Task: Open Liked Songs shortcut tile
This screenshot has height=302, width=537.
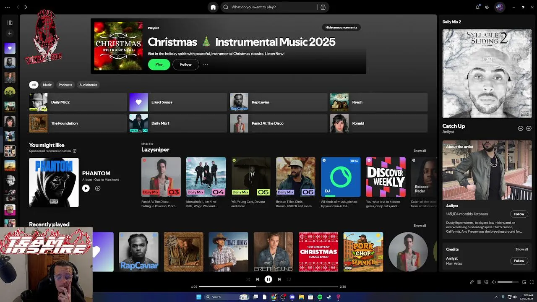Action: tap(178, 102)
